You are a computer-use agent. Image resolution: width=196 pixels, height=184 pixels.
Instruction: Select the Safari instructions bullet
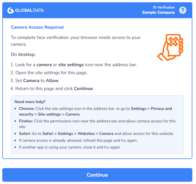(x=96, y=133)
